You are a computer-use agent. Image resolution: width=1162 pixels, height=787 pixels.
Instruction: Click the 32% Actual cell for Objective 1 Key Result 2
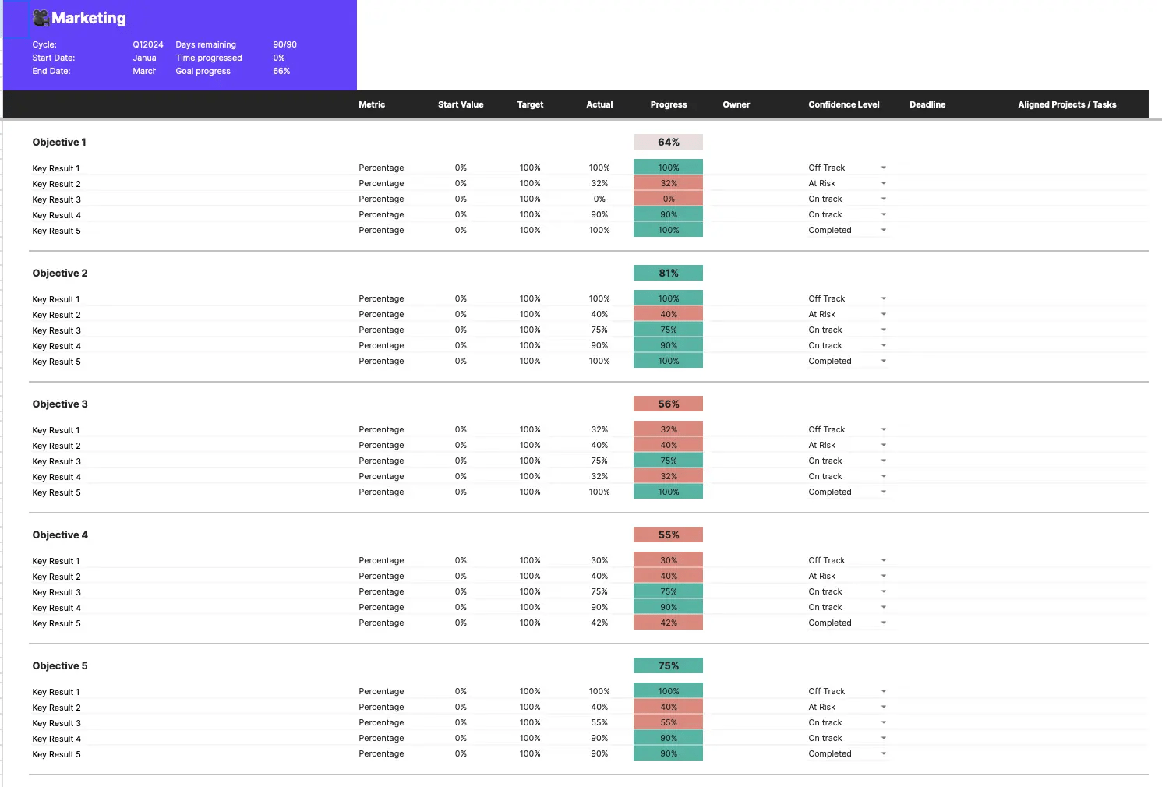click(599, 183)
